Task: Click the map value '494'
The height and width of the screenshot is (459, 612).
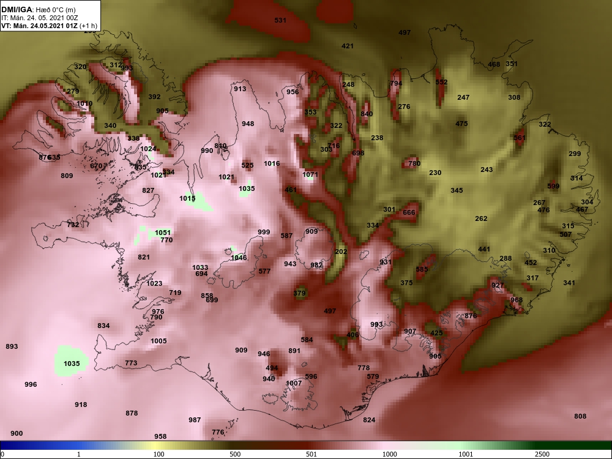Action: tap(272, 368)
